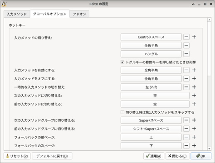Click the scrollbar down arrow
The height and width of the screenshot is (163, 215).
pos(209,149)
